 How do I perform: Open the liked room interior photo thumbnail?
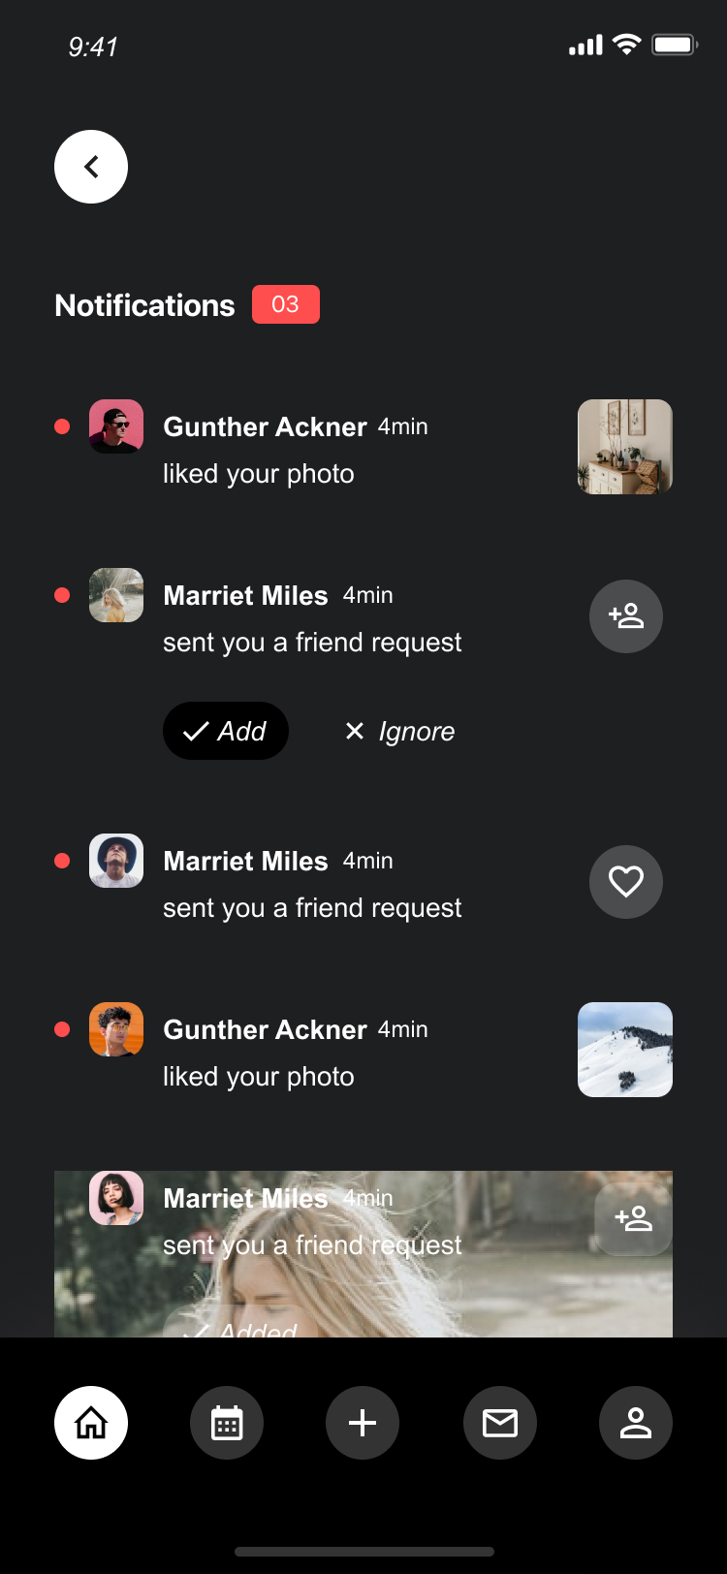(x=625, y=447)
